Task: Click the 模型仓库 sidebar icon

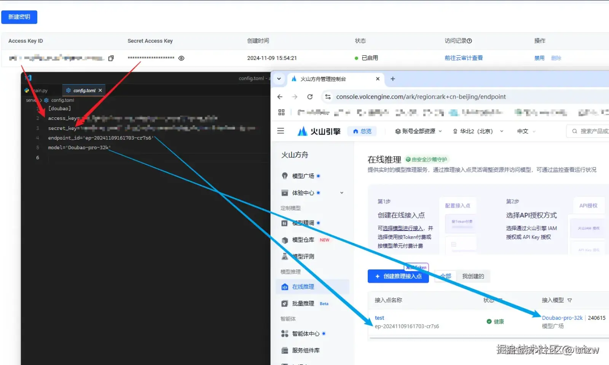Action: pyautogui.click(x=285, y=240)
